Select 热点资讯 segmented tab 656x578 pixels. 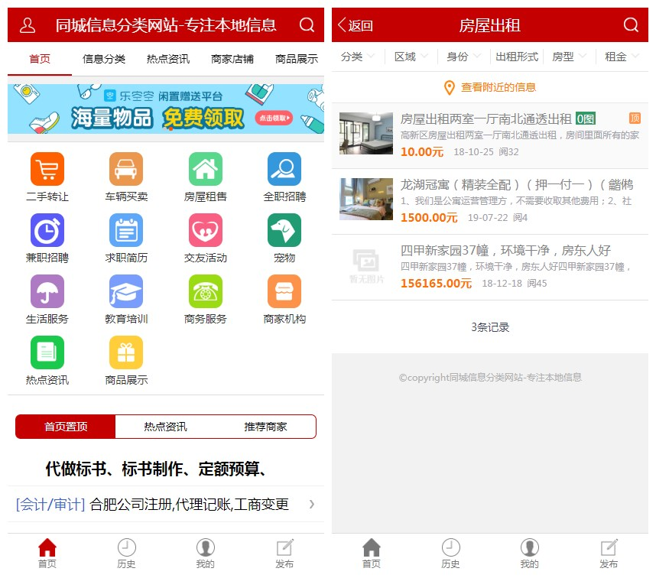[x=165, y=427]
